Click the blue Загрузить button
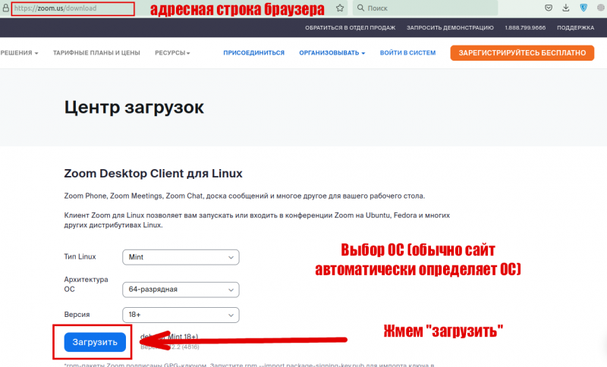 click(x=95, y=342)
